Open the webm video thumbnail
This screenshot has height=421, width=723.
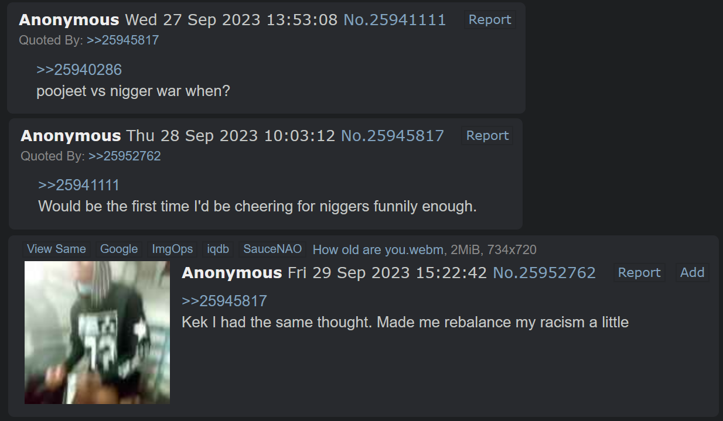pos(97,333)
